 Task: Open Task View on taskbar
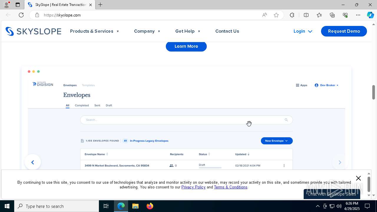coord(106,206)
